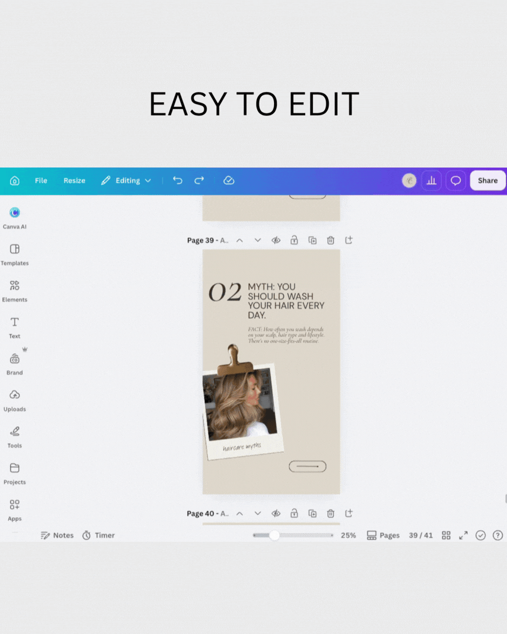
Task: Open the Elements panel
Action: (15, 291)
